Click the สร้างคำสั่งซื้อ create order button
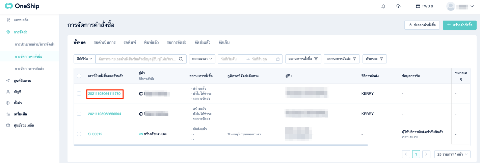The width and height of the screenshot is (480, 163). [x=460, y=25]
